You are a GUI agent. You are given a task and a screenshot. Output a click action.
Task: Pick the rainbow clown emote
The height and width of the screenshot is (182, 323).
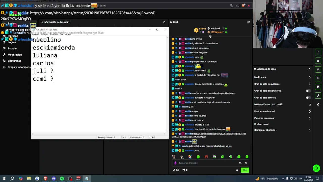[x=190, y=157]
